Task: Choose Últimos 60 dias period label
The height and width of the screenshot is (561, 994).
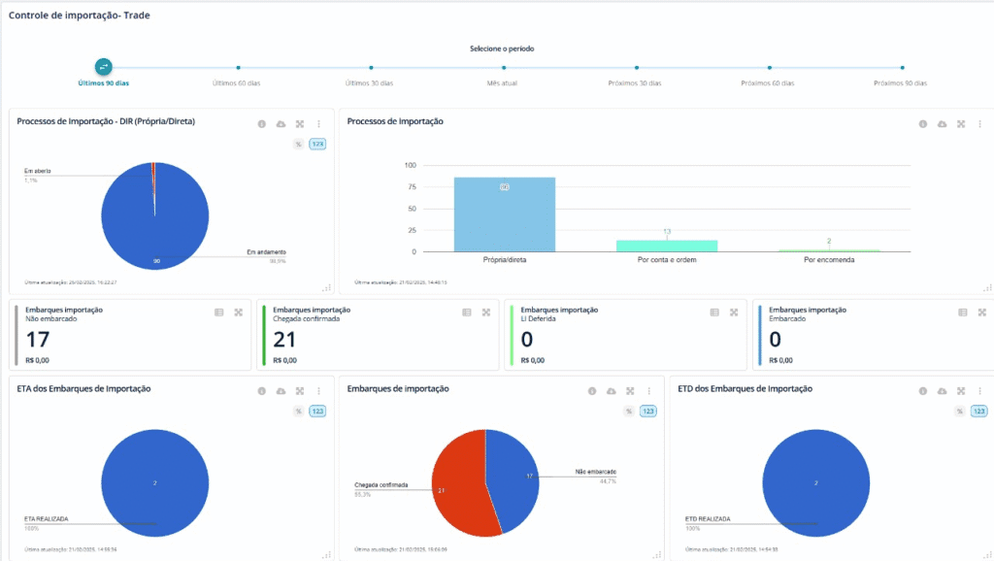Action: tap(237, 83)
